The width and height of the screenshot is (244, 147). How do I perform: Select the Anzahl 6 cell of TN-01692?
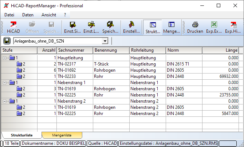[47, 70]
